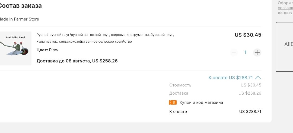The width and height of the screenshot is (293, 133).
Task: Click the plough image inside the thumbnail
Action: point(14,48)
